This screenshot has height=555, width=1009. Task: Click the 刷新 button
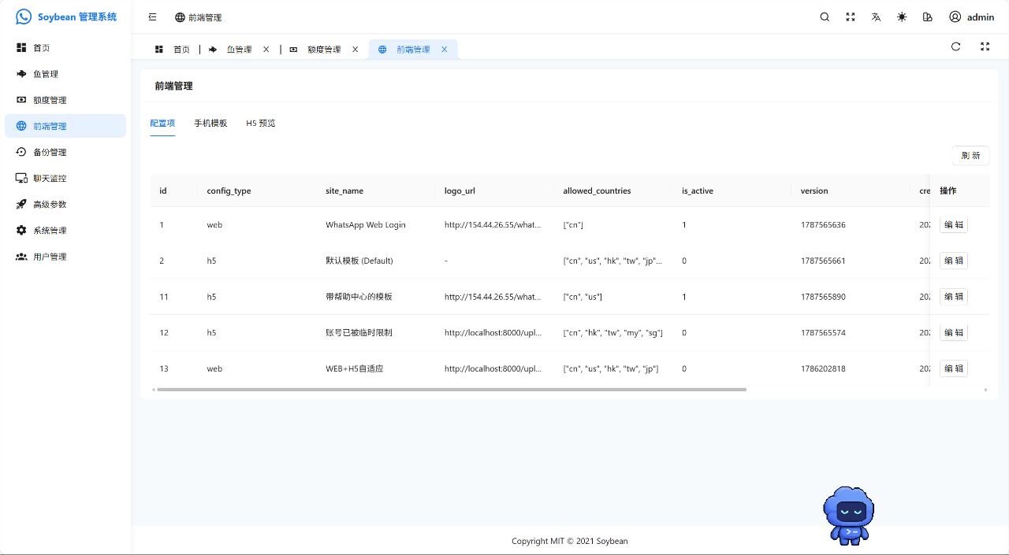[970, 155]
